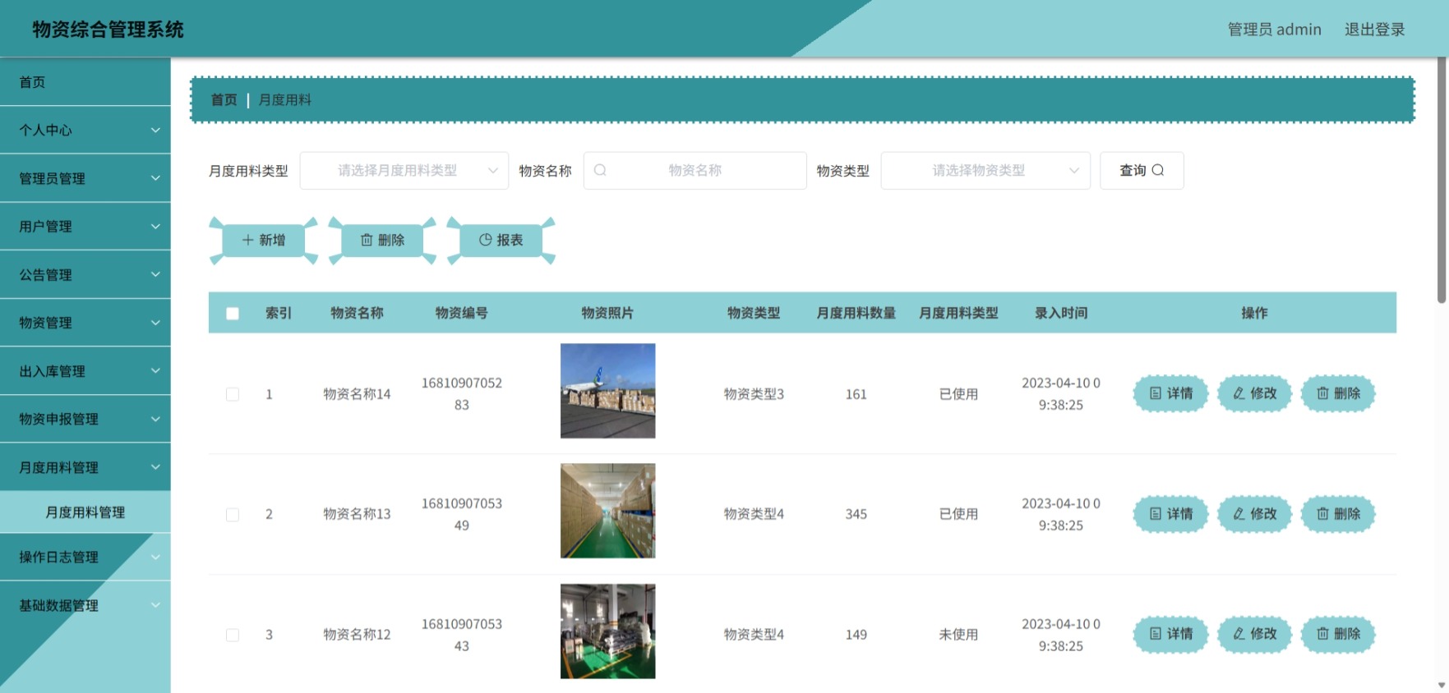This screenshot has width=1449, height=693.
Task: Expand 个人中心 sidebar menu
Action: click(x=85, y=130)
